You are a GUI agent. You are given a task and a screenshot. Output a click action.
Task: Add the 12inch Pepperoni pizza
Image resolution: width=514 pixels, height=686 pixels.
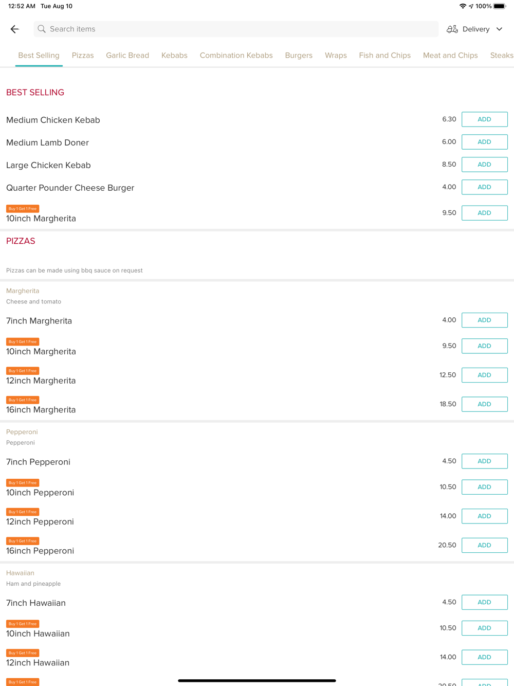point(484,516)
